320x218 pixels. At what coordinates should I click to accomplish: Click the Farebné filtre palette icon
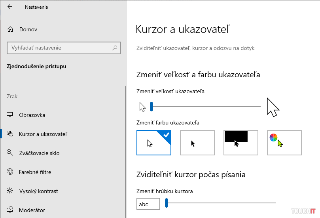[x=10, y=172]
